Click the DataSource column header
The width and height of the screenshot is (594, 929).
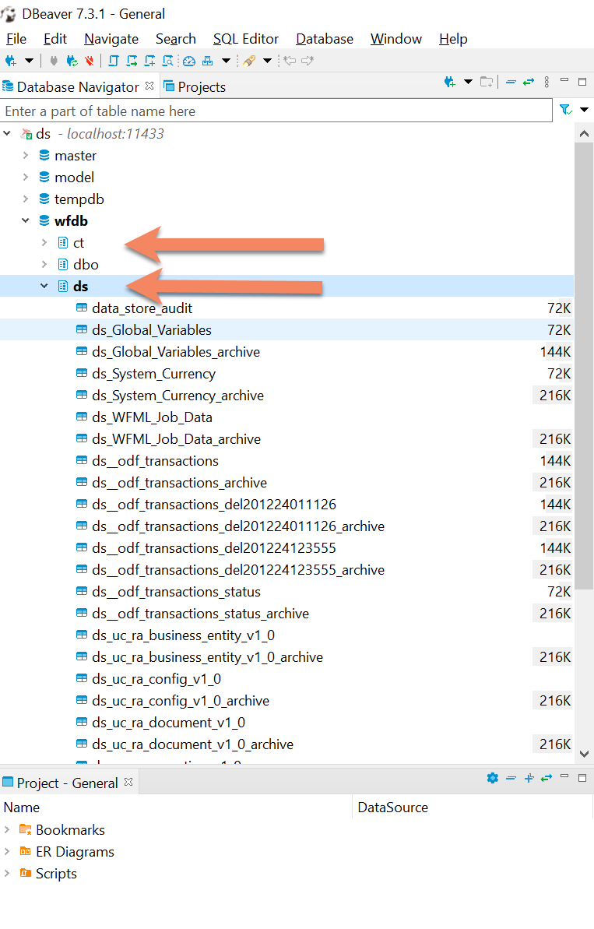(473, 808)
